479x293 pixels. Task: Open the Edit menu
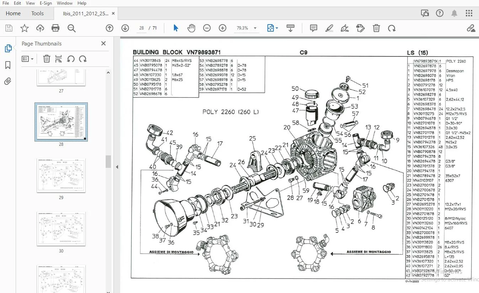[17, 3]
